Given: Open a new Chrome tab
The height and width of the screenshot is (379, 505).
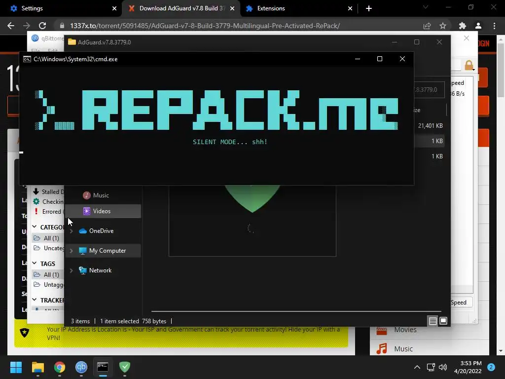Looking at the screenshot, I should (369, 8).
